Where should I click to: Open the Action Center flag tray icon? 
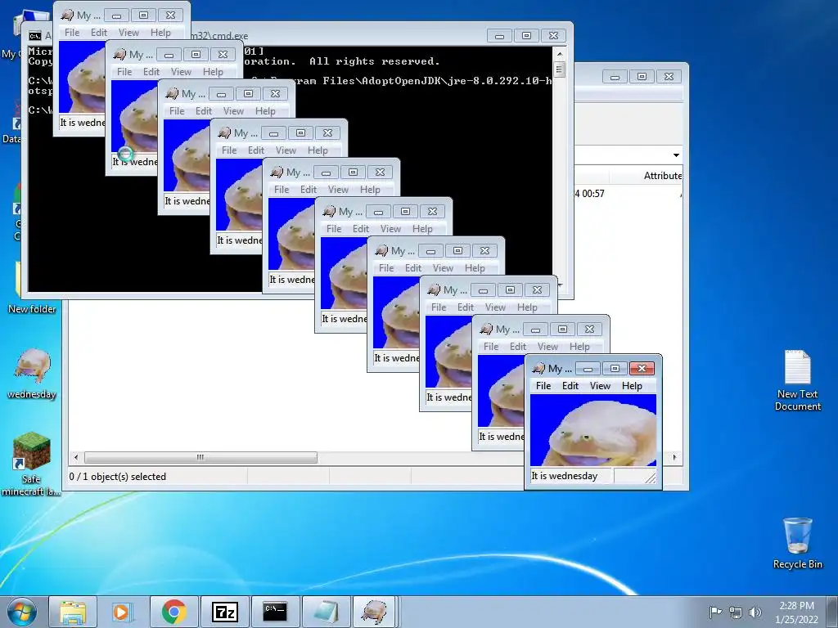(x=715, y=612)
